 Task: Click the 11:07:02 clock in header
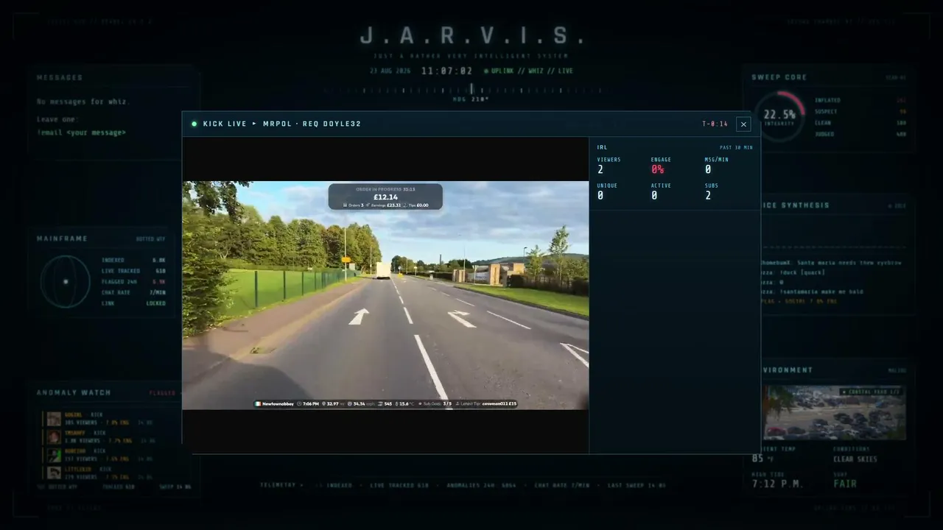coord(447,71)
